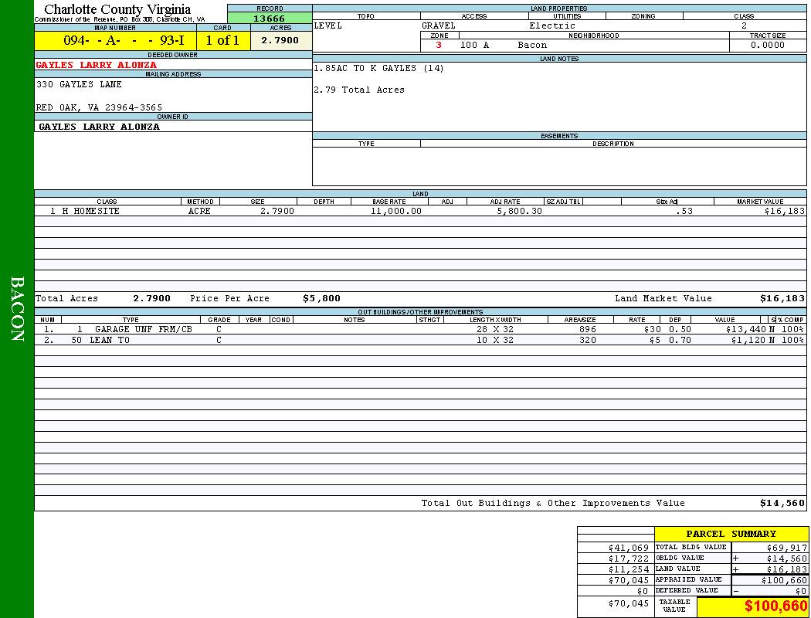This screenshot has width=811, height=618.
Task: Click the yellow PARCEL SUMMARY header
Action: (731, 534)
